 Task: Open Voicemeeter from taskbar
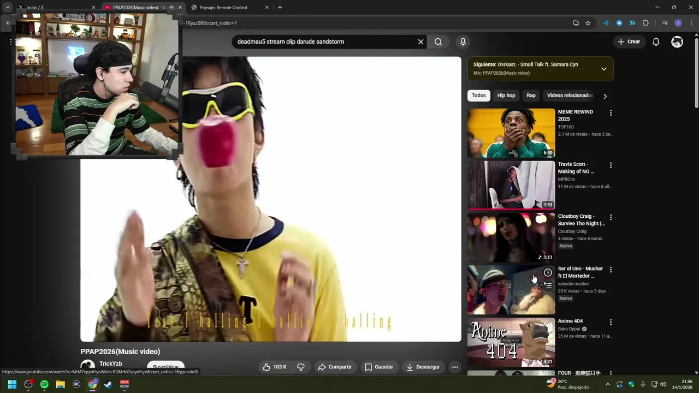pyautogui.click(x=125, y=384)
